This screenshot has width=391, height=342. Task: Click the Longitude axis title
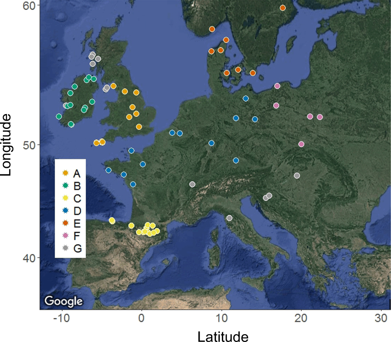pos(7,146)
